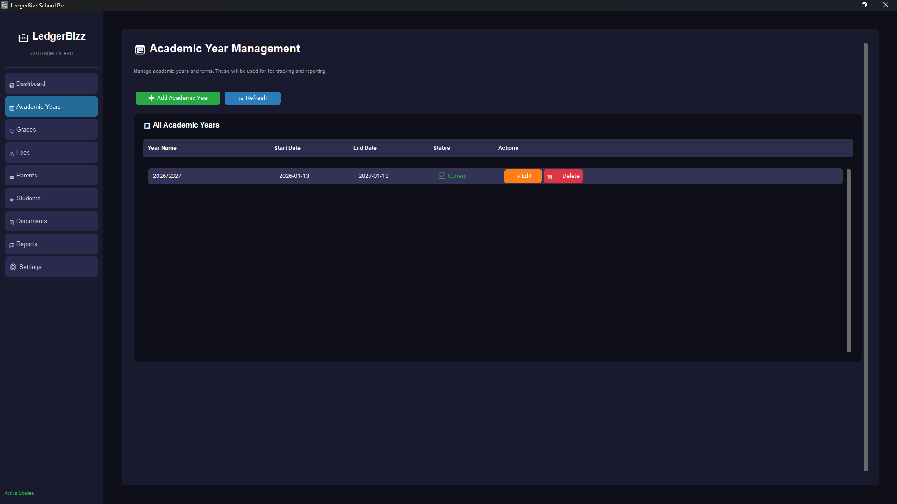Click the Documents file icon
The width and height of the screenshot is (897, 504).
coord(12,222)
